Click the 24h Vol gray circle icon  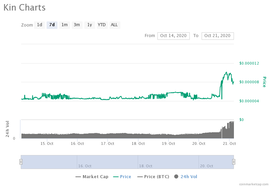[176, 176]
